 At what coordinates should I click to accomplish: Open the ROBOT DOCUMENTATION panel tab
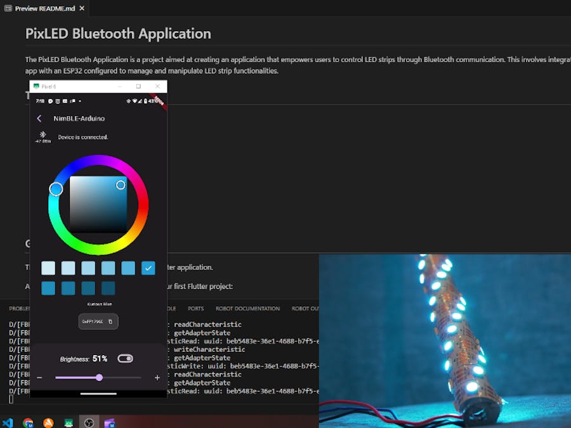[247, 309]
